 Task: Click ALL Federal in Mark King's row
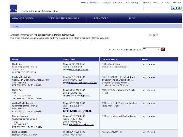point(149,64)
